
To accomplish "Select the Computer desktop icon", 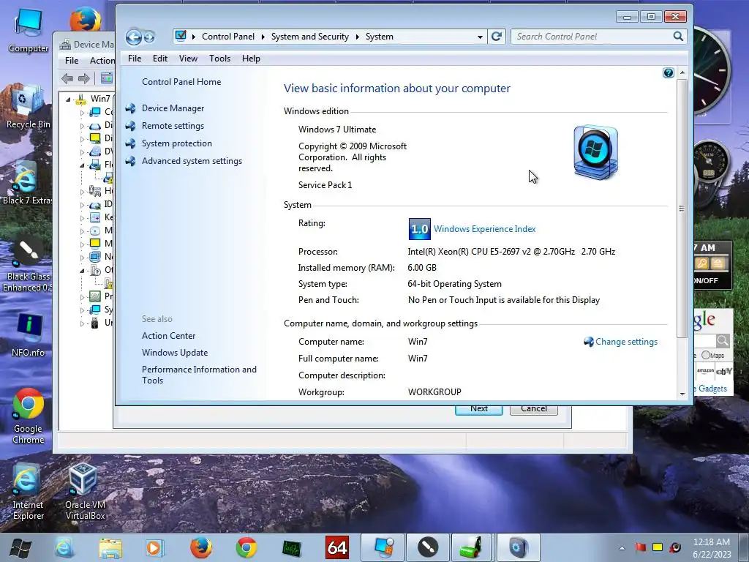I will pyautogui.click(x=29, y=31).
